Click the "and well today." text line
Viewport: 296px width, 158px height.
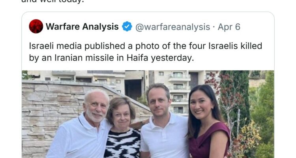click(x=43, y=1)
